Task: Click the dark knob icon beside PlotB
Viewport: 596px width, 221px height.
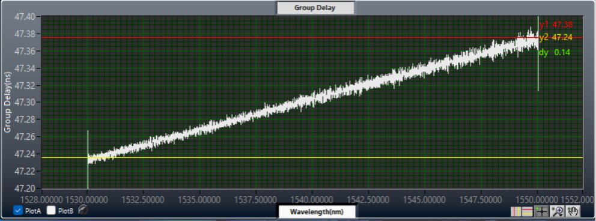Action: pyautogui.click(x=83, y=210)
